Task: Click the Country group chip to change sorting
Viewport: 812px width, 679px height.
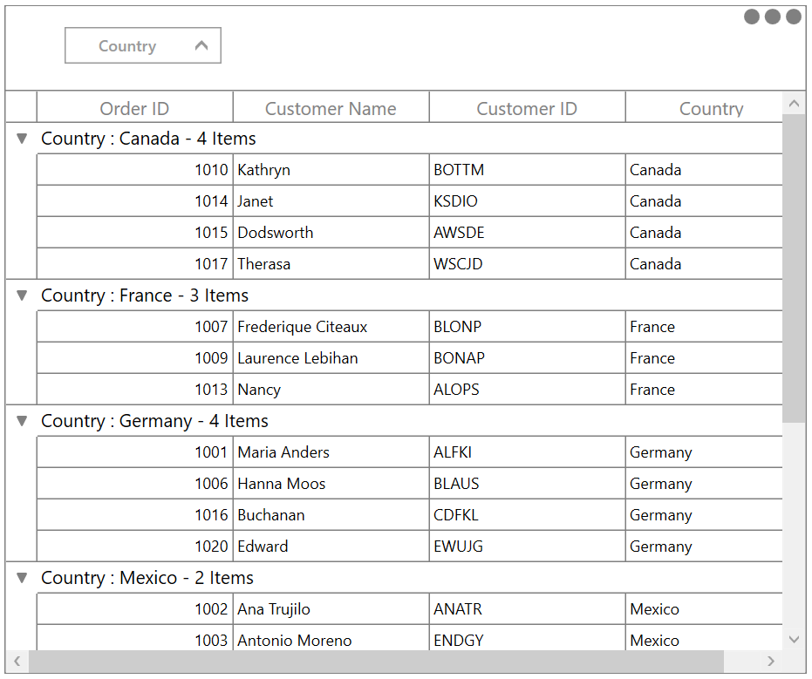Action: pyautogui.click(x=127, y=45)
